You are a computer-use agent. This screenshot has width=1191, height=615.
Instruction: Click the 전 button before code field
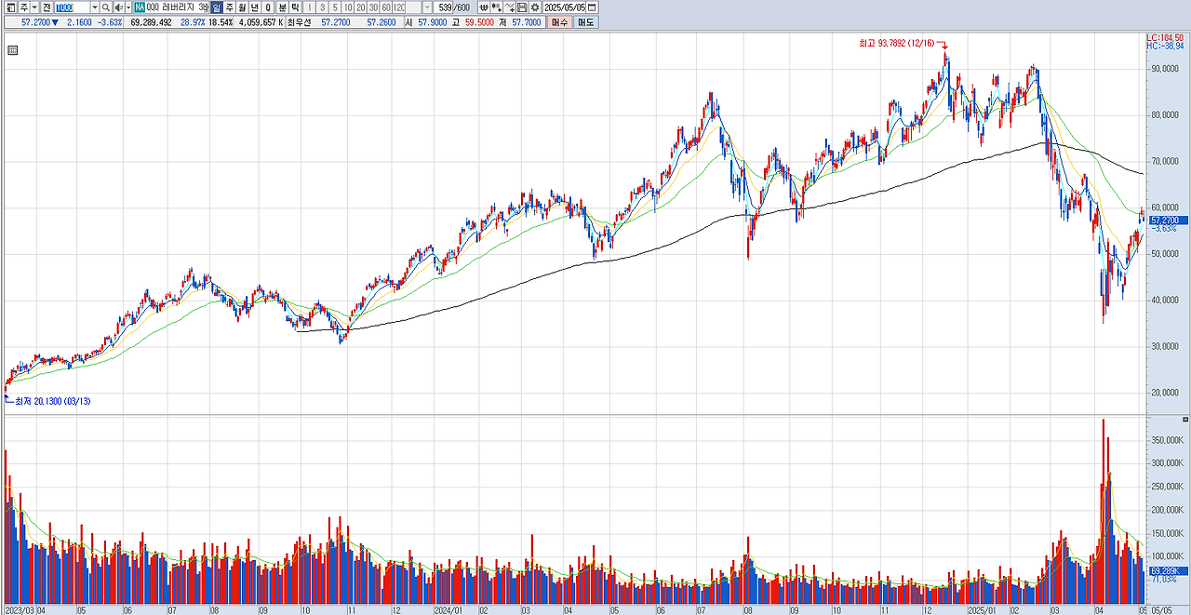(46, 7)
